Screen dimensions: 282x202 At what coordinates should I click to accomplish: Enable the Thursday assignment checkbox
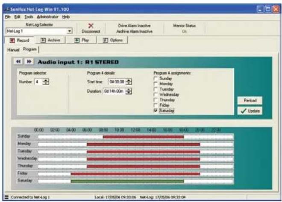156,100
